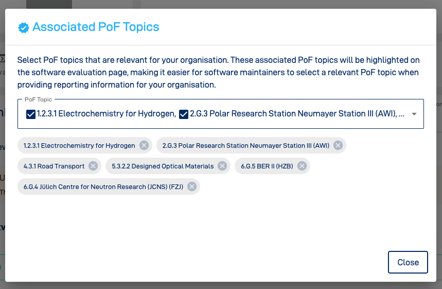
Task: Remove the 4.3.1 Road Transport chip
Action: (x=93, y=166)
